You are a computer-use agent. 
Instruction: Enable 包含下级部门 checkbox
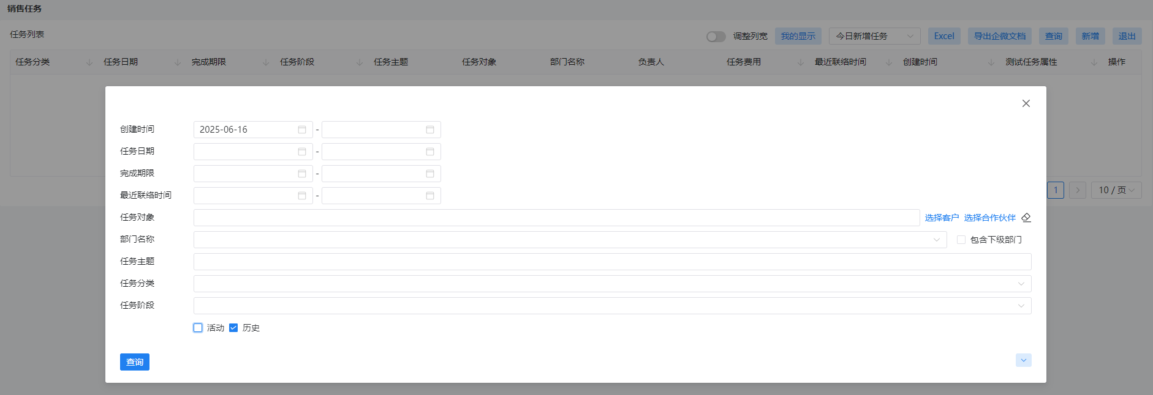pos(961,240)
